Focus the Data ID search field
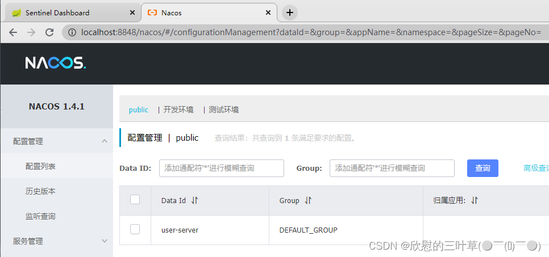 click(221, 168)
